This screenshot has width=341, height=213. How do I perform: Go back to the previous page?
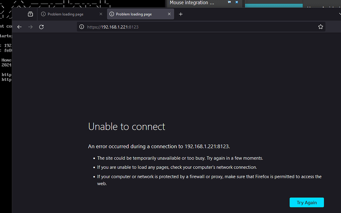[x=19, y=27]
